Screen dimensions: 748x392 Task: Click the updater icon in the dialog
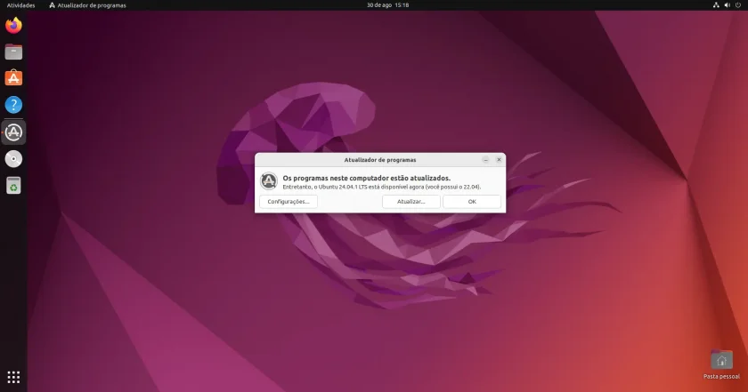coord(269,181)
